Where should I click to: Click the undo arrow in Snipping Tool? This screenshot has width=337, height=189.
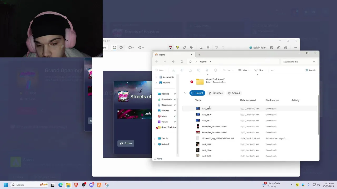216,48
